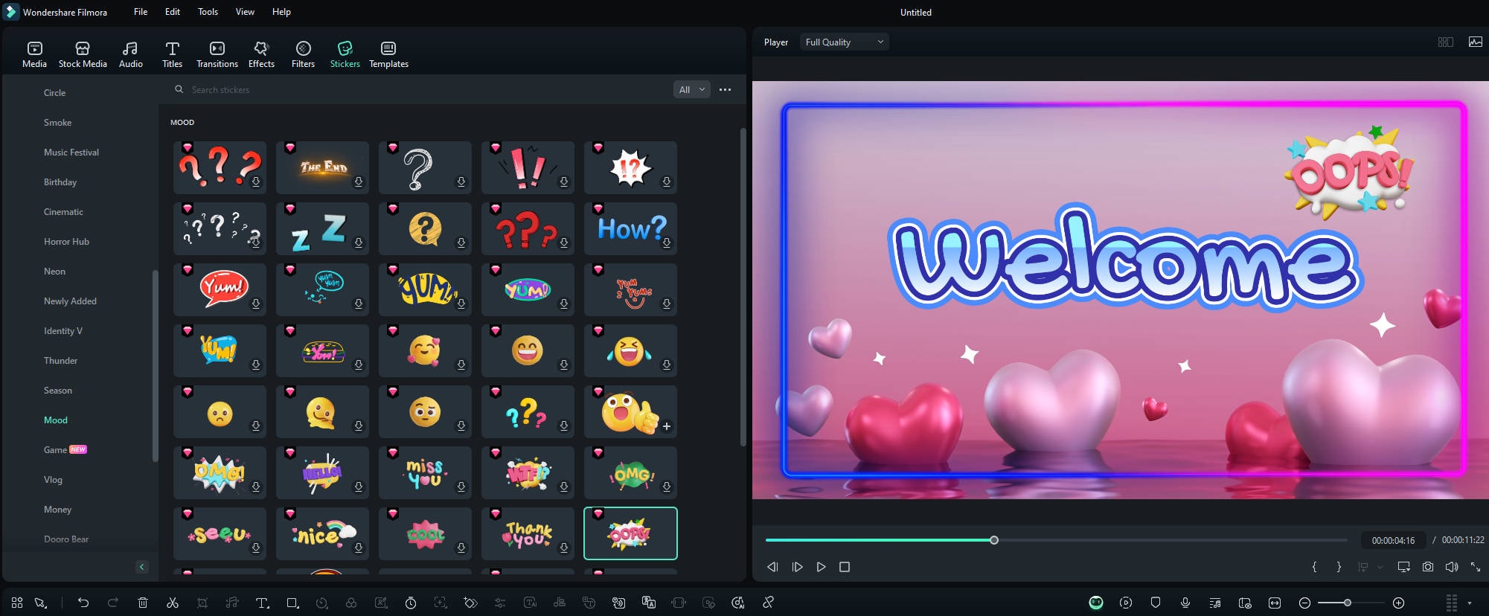Switch to the Transitions tab
The height and width of the screenshot is (616, 1489).
point(217,55)
